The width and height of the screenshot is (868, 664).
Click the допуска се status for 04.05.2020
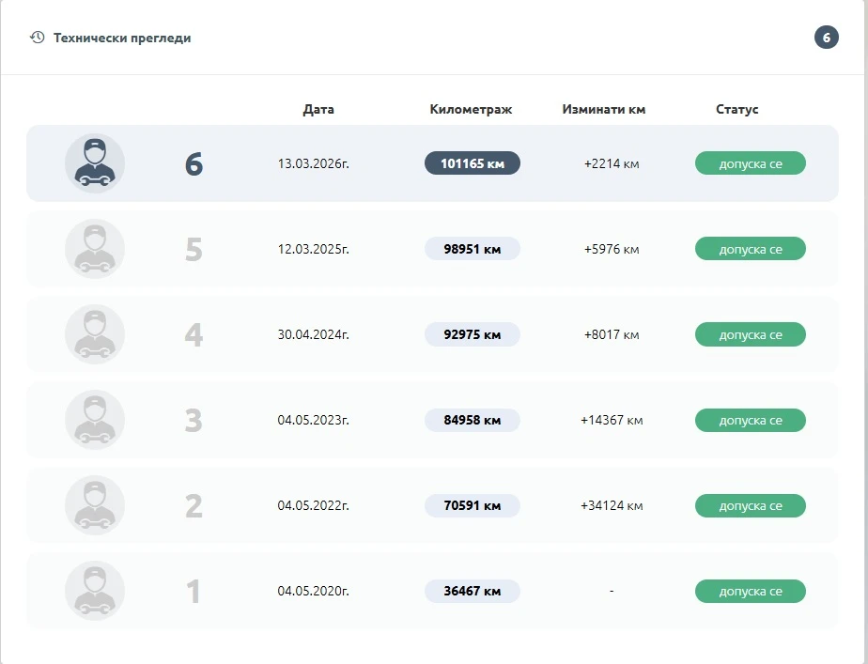[750, 591]
